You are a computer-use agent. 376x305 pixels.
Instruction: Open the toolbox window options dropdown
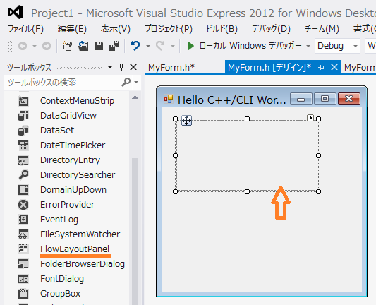pos(110,67)
